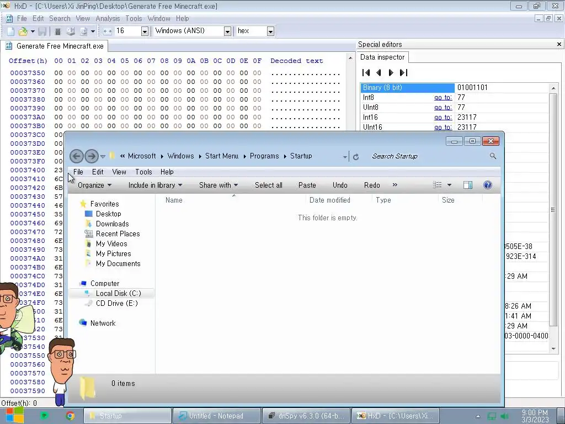Click Programs in the address breadcrumb
The width and height of the screenshot is (565, 424).
(264, 156)
